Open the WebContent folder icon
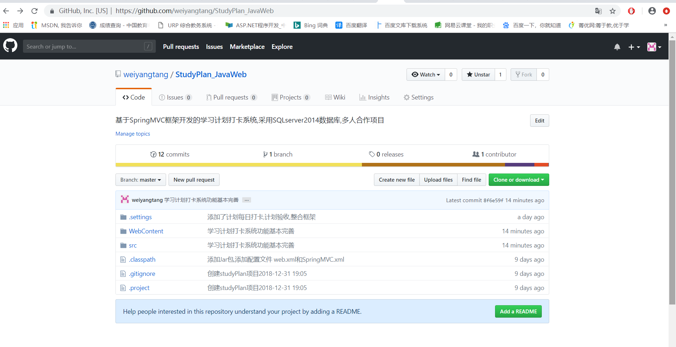This screenshot has height=347, width=676. (x=123, y=231)
